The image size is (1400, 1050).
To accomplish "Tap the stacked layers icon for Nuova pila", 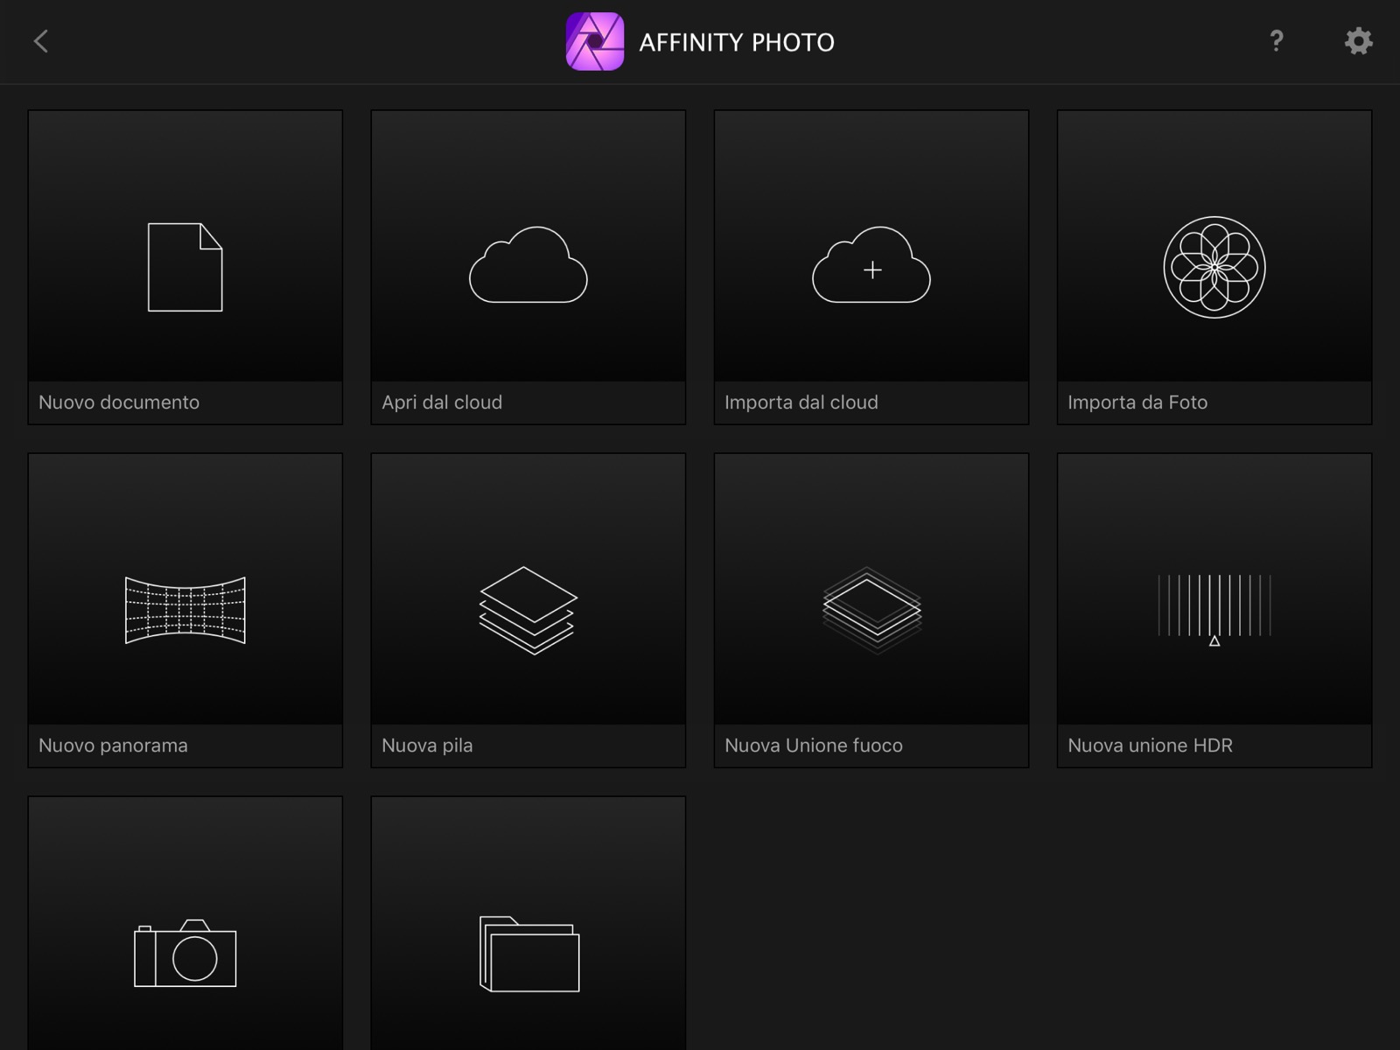I will [528, 610].
